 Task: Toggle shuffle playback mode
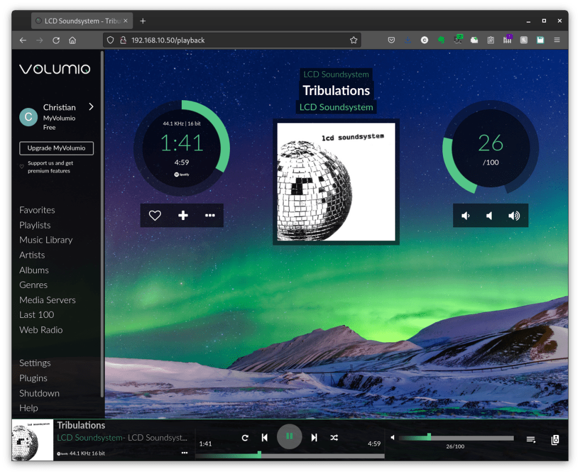pyautogui.click(x=334, y=437)
